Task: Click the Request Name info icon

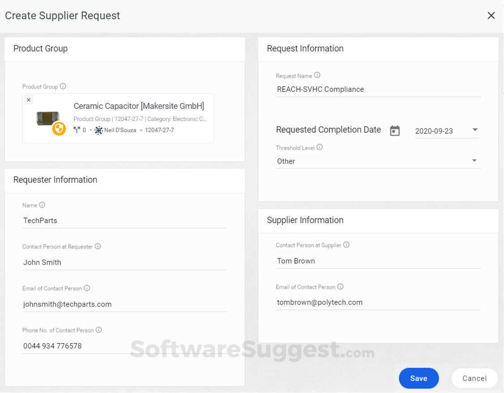Action: [317, 76]
